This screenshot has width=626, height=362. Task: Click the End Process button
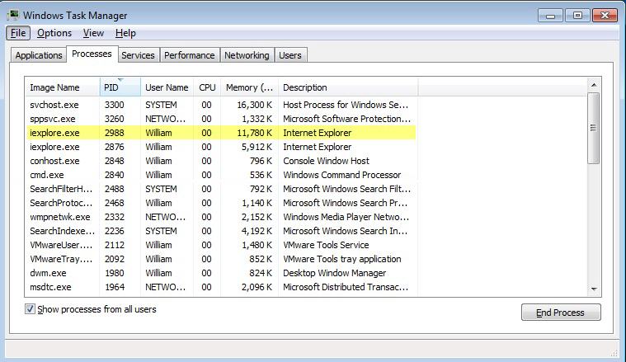pyautogui.click(x=561, y=313)
